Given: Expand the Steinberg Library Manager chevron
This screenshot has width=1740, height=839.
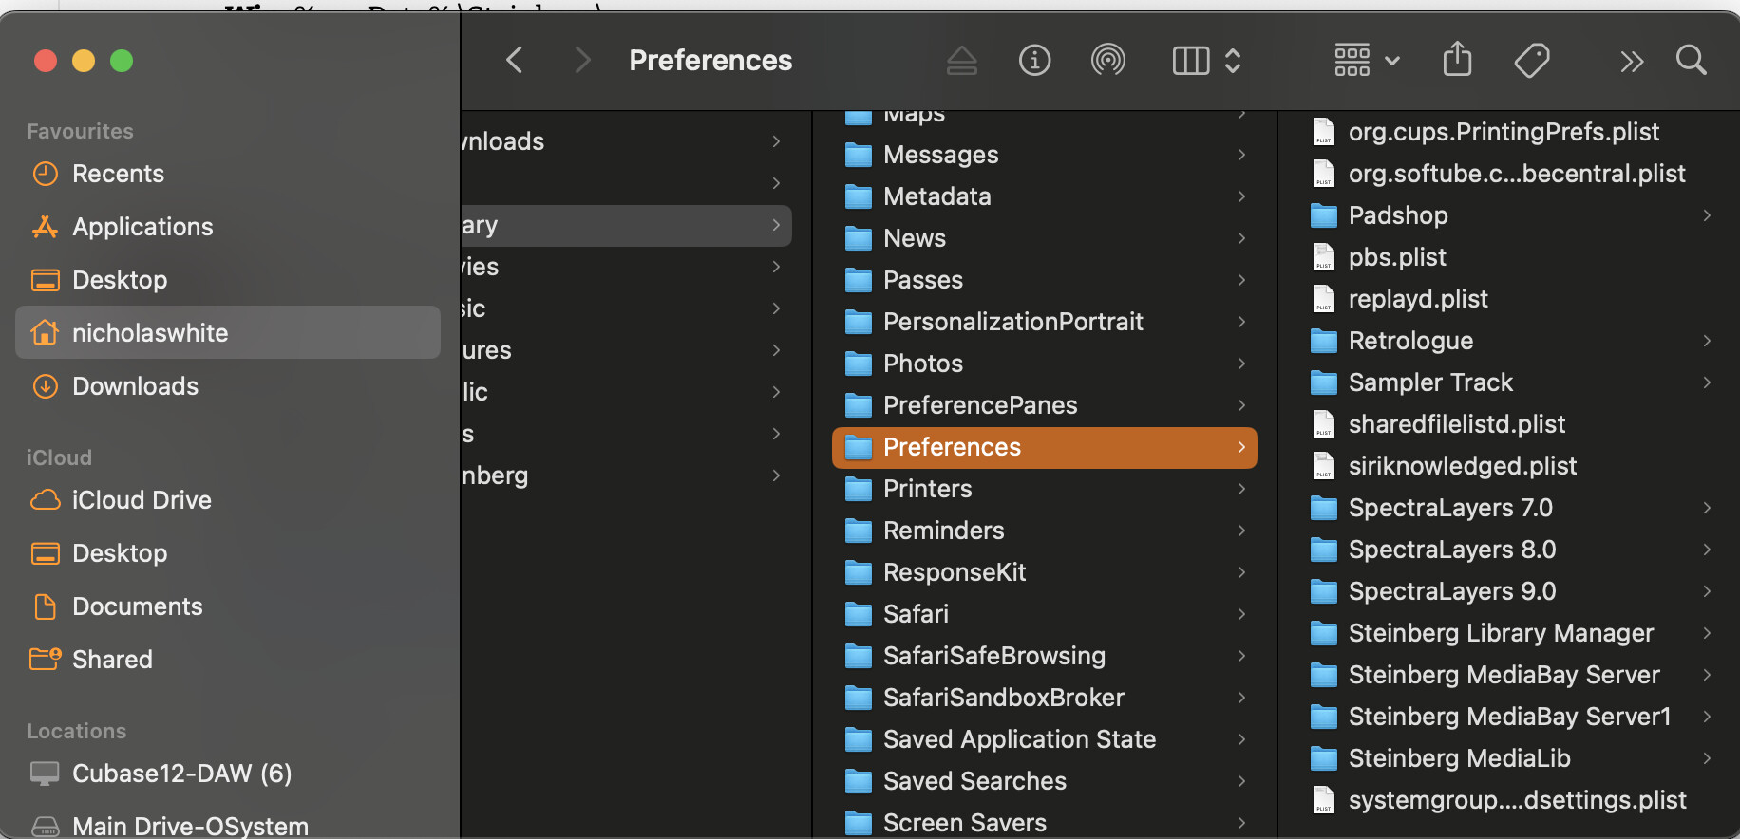Looking at the screenshot, I should 1707,633.
